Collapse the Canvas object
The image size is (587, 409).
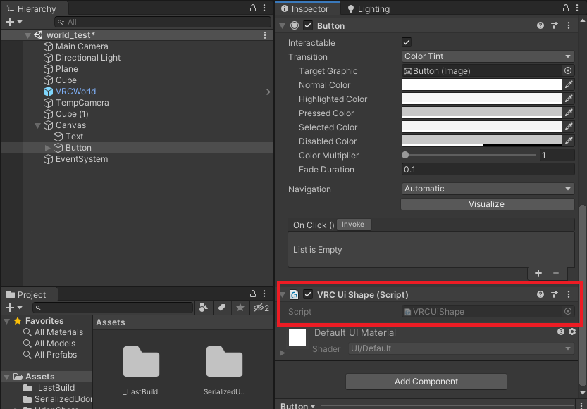[x=37, y=125]
